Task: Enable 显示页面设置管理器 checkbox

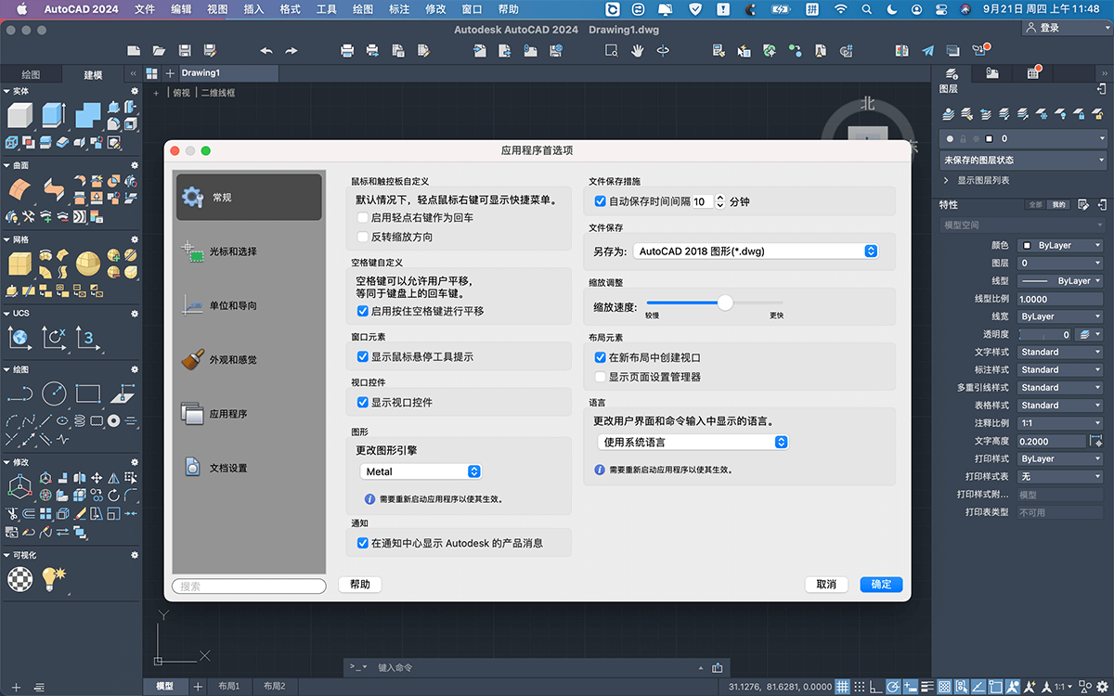Action: 601,377
